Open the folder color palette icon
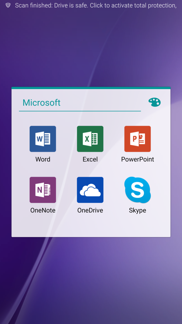This screenshot has height=324, width=182. 154,102
